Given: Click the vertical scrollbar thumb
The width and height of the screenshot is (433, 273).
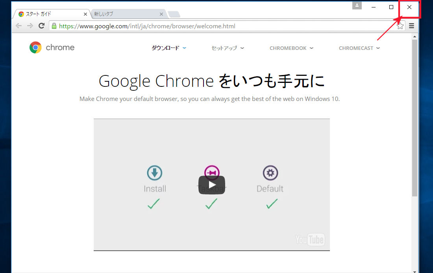Looking at the screenshot, I should pos(414,118).
